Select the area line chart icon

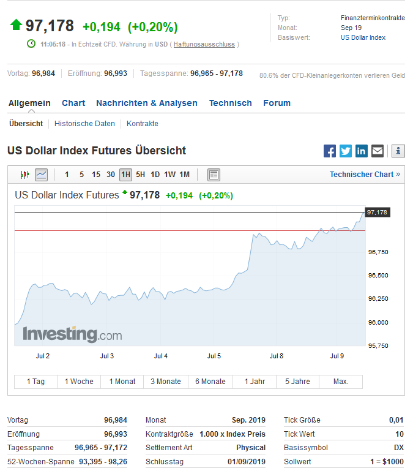pyautogui.click(x=41, y=175)
